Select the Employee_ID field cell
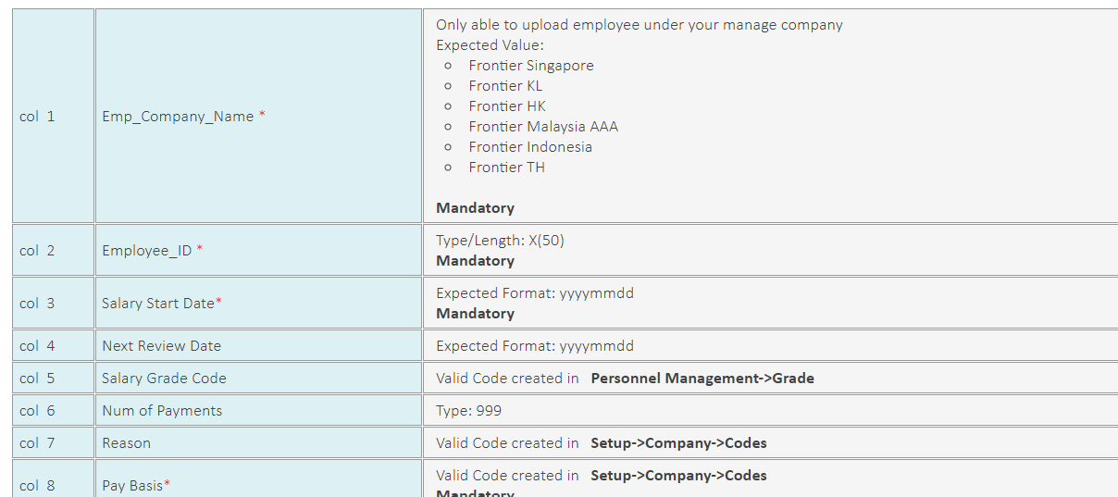Viewport: 1118px width, 497px height. coord(258,250)
